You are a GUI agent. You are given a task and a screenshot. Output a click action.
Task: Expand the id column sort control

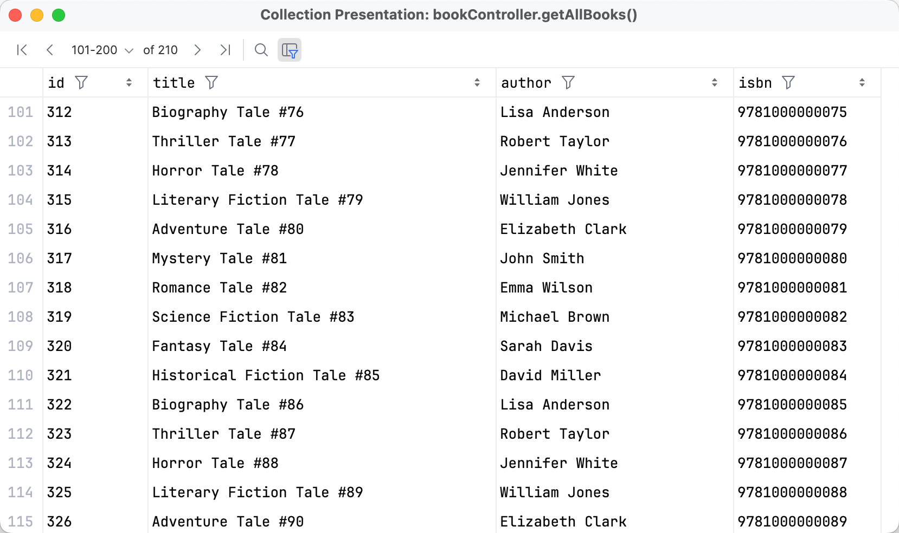pos(129,82)
